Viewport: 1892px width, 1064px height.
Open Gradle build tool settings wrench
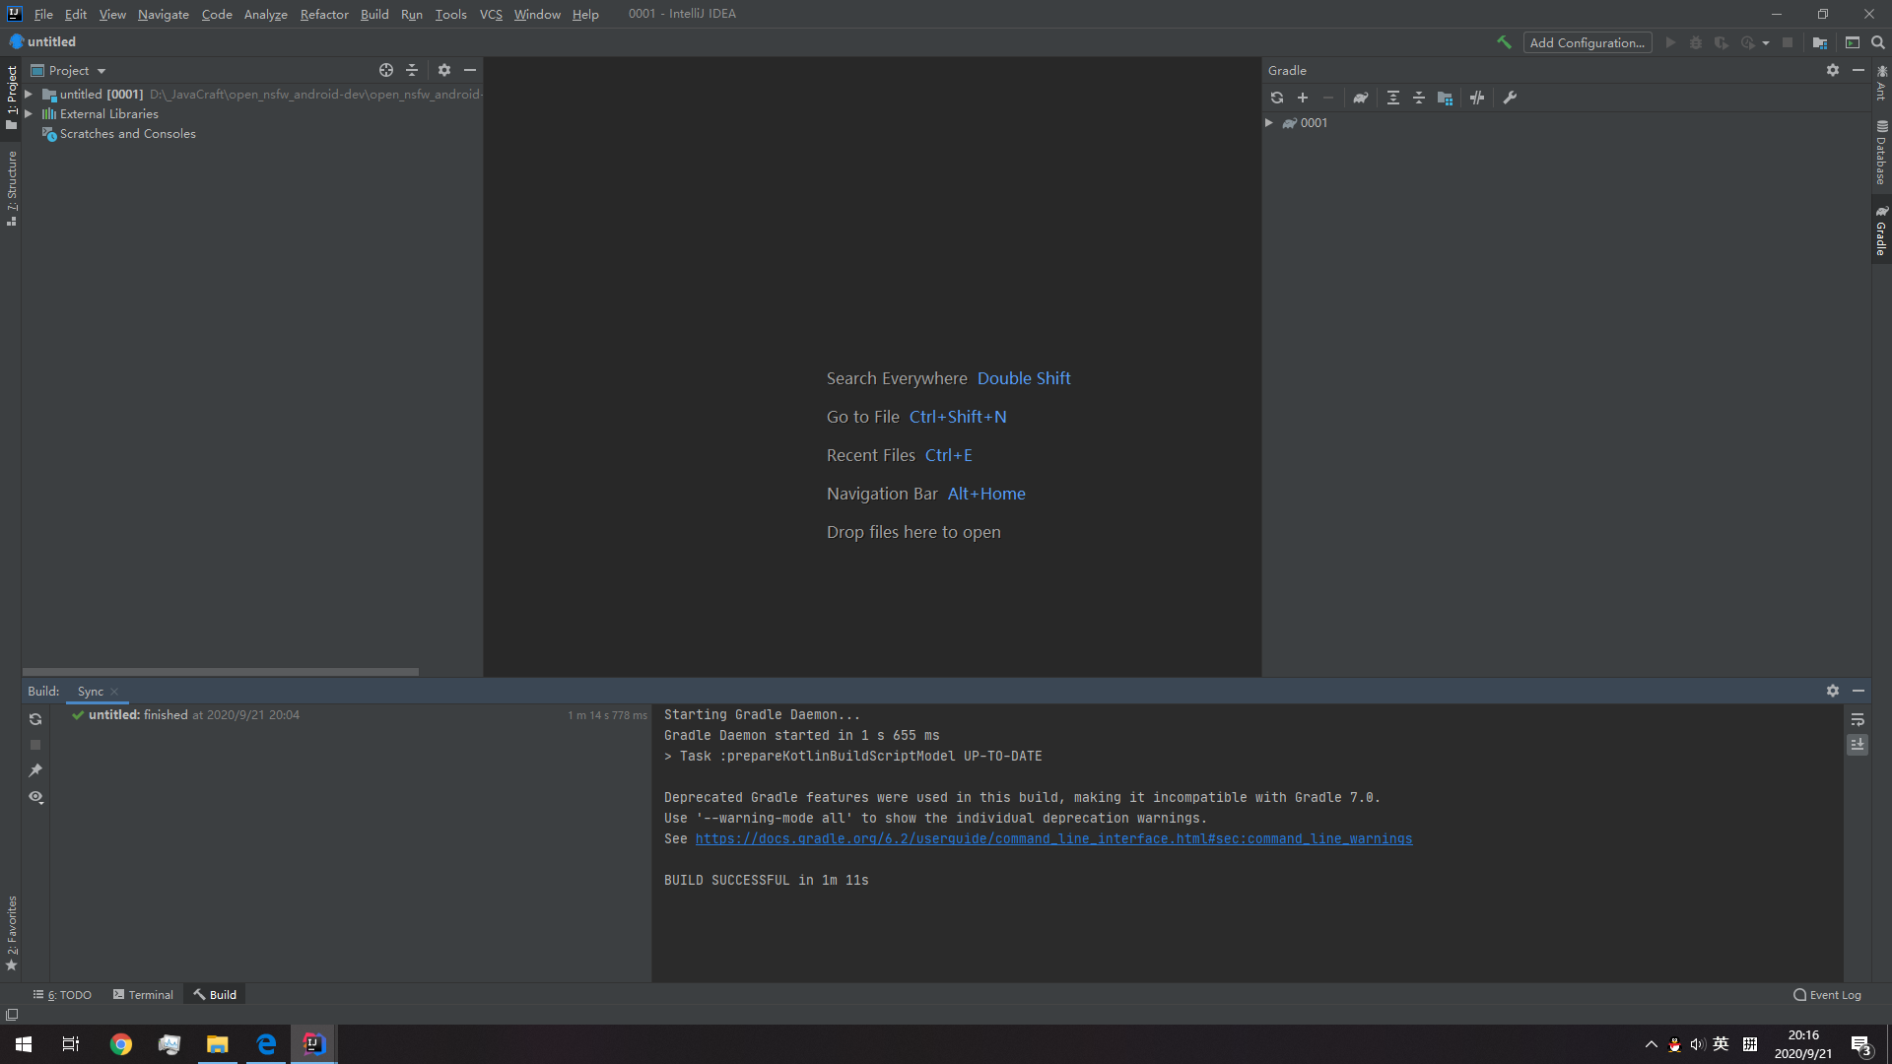(x=1510, y=98)
